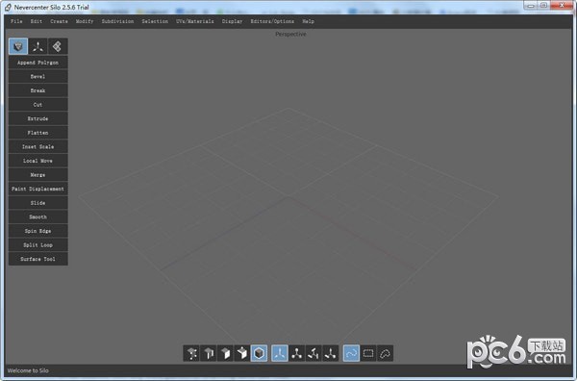Click the Smooth button
The height and width of the screenshot is (381, 577).
(x=38, y=216)
